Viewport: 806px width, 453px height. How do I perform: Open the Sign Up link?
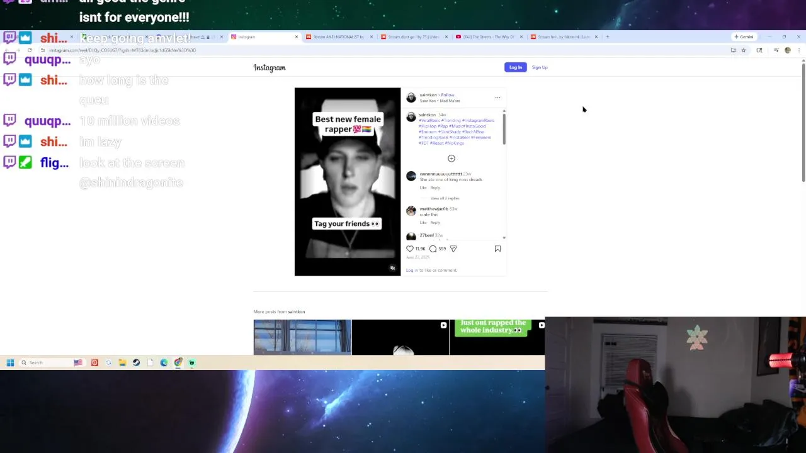(x=540, y=67)
